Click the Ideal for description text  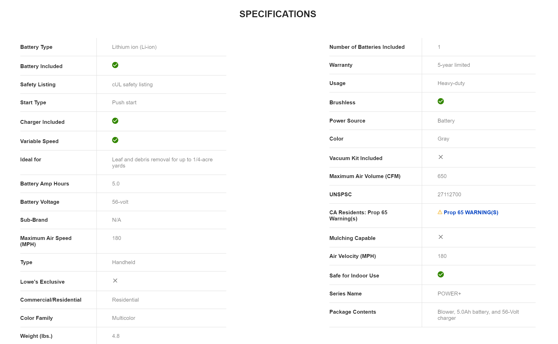pyautogui.click(x=162, y=162)
